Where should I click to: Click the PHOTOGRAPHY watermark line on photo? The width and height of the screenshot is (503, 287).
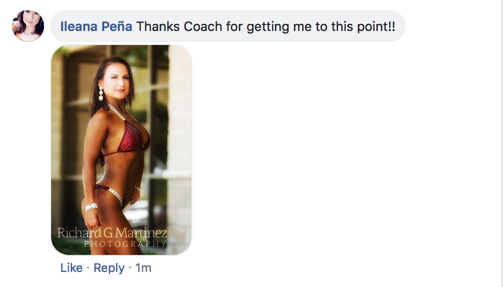(125, 244)
